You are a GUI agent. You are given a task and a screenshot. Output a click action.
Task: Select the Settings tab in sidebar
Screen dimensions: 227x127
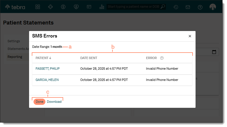pos(14,41)
